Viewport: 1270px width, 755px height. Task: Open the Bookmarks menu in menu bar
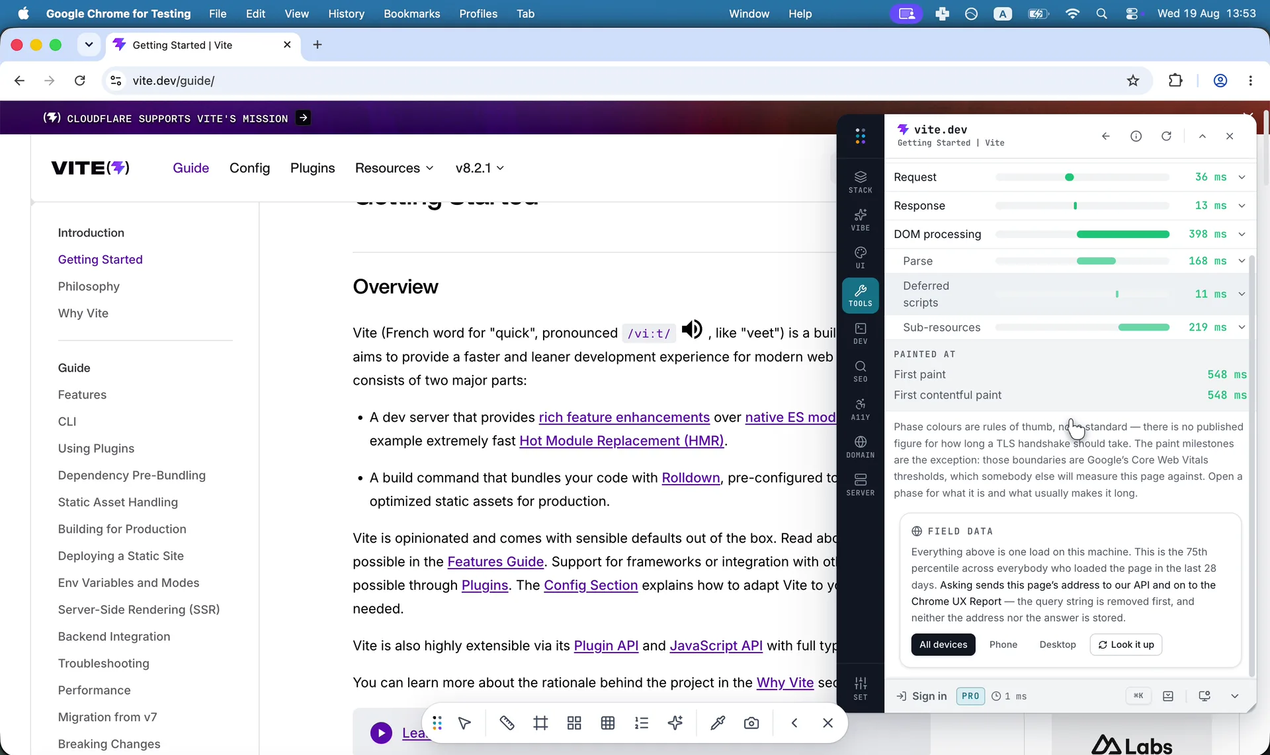tap(411, 14)
